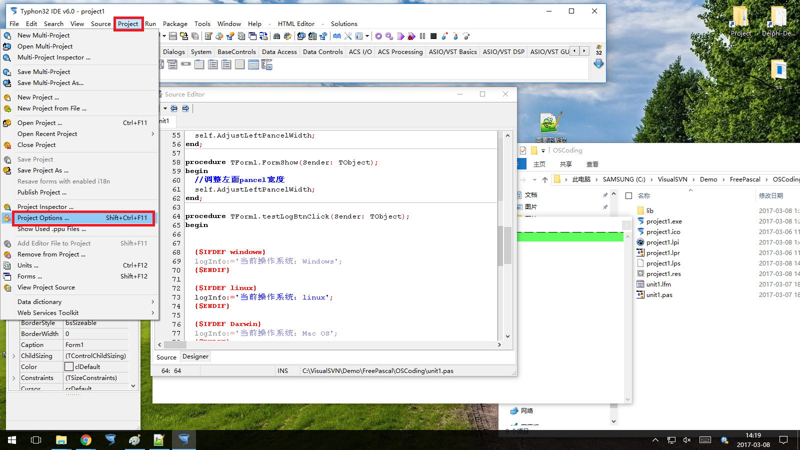Open File Explorer from the taskbar
The image size is (800, 450).
(x=61, y=440)
